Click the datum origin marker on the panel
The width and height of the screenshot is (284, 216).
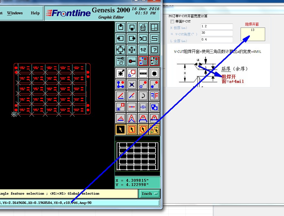click(x=14, y=114)
